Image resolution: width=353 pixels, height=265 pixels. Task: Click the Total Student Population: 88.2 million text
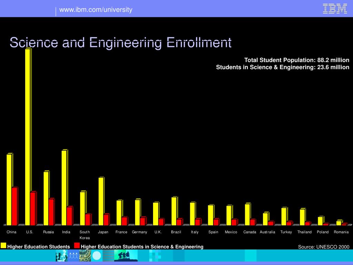[297, 60]
